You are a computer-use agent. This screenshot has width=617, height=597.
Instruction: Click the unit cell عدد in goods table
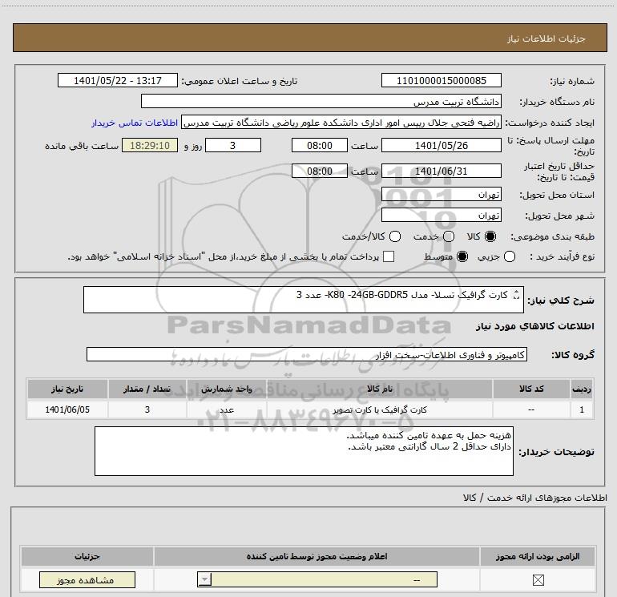point(227,409)
